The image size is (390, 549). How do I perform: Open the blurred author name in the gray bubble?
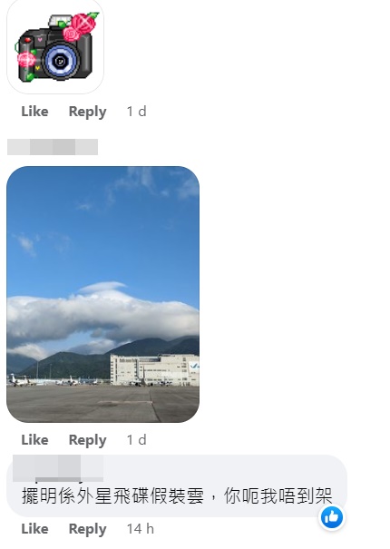(x=58, y=467)
